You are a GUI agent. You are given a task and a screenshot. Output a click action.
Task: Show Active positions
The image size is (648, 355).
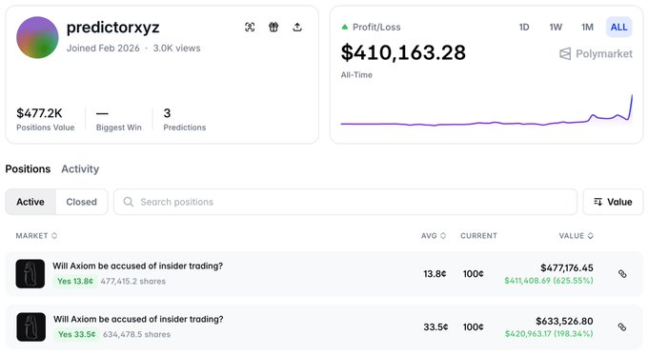30,202
